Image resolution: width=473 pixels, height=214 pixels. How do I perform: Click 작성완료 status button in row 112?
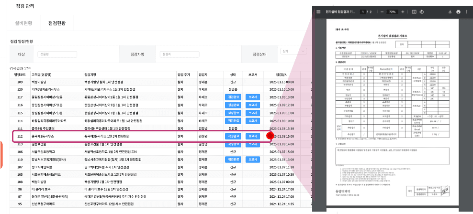tap(234, 136)
